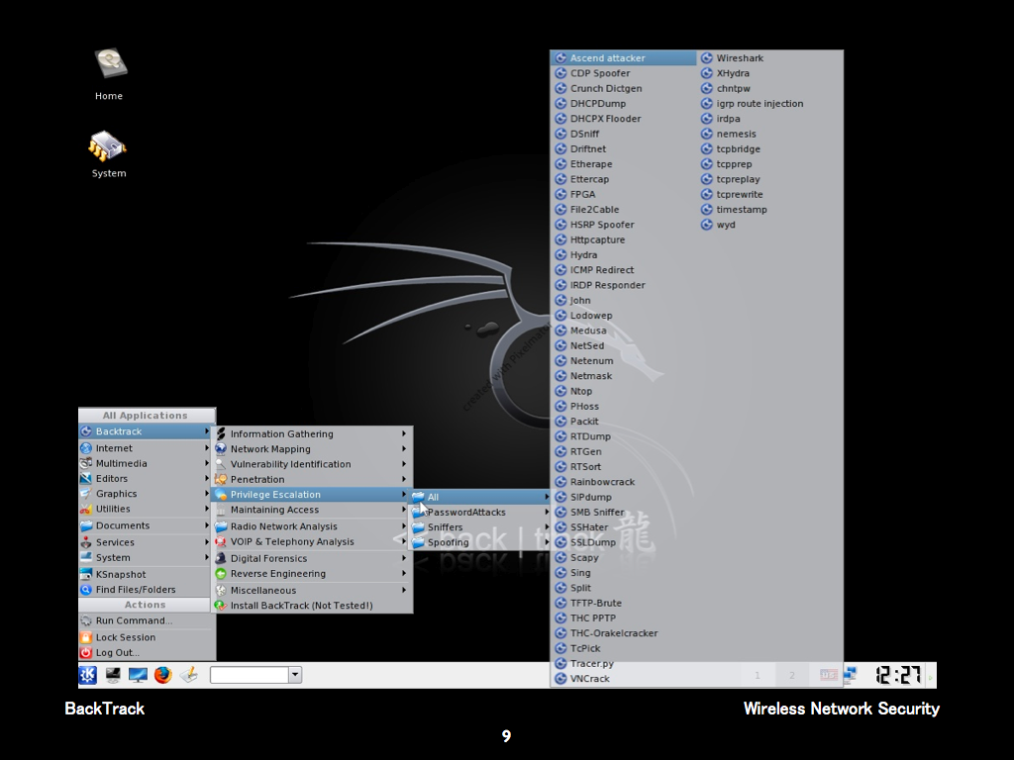Choose Install BackTrack (Not Tested!) entry

(301, 606)
